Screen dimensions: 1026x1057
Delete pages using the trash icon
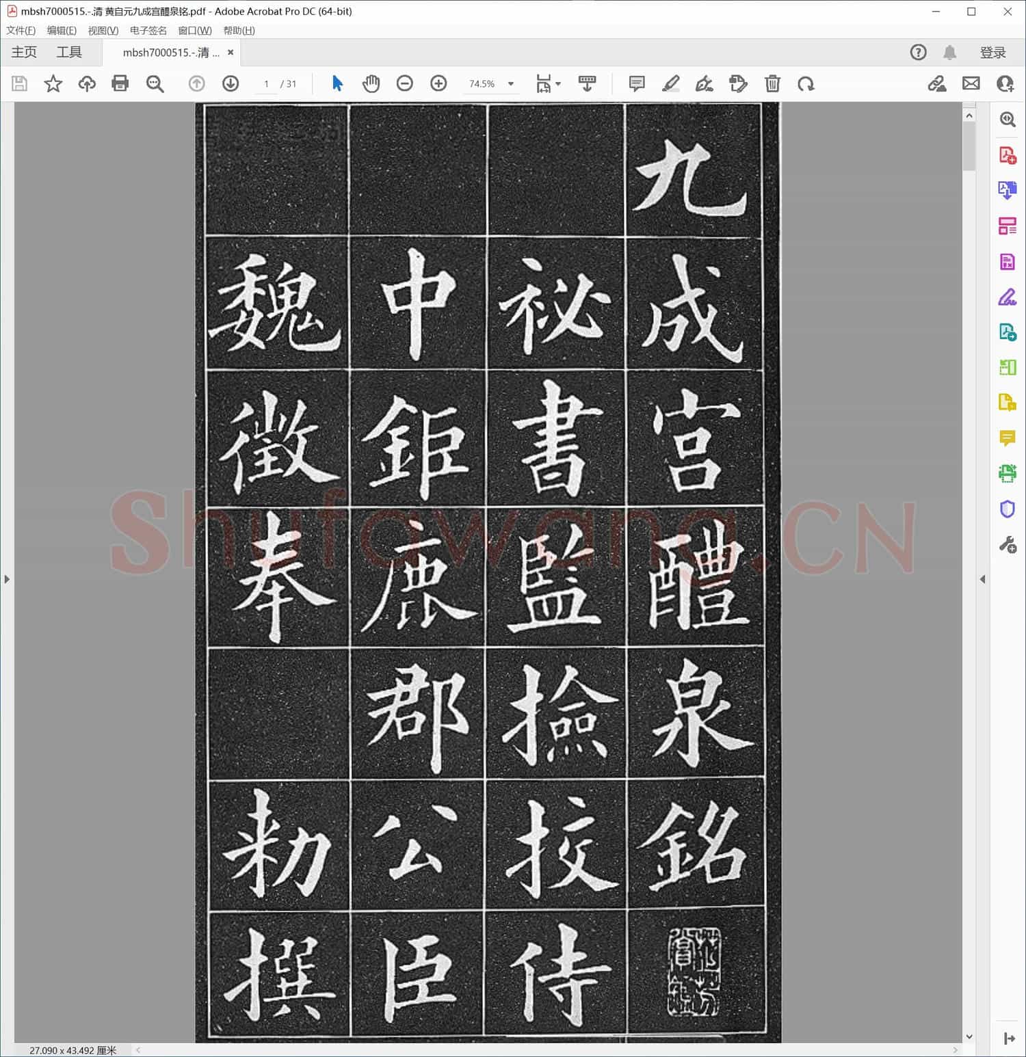click(772, 83)
